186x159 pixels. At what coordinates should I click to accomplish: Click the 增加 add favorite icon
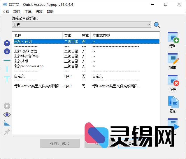(173, 37)
